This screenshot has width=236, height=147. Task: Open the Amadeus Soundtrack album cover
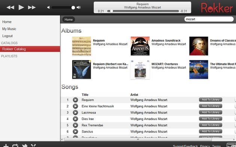click(x=140, y=46)
